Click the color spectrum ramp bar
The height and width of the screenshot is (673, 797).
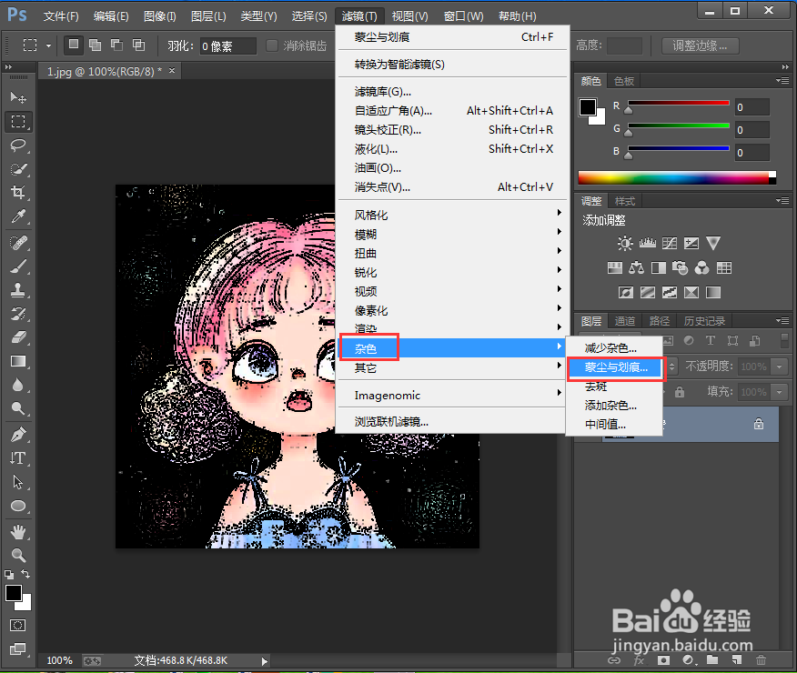[x=677, y=177]
